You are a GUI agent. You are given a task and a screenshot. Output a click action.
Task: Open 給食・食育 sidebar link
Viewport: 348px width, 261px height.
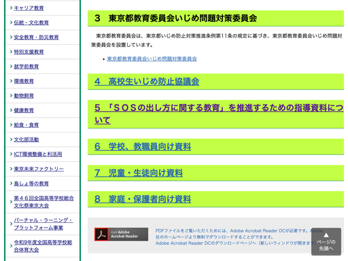point(27,125)
